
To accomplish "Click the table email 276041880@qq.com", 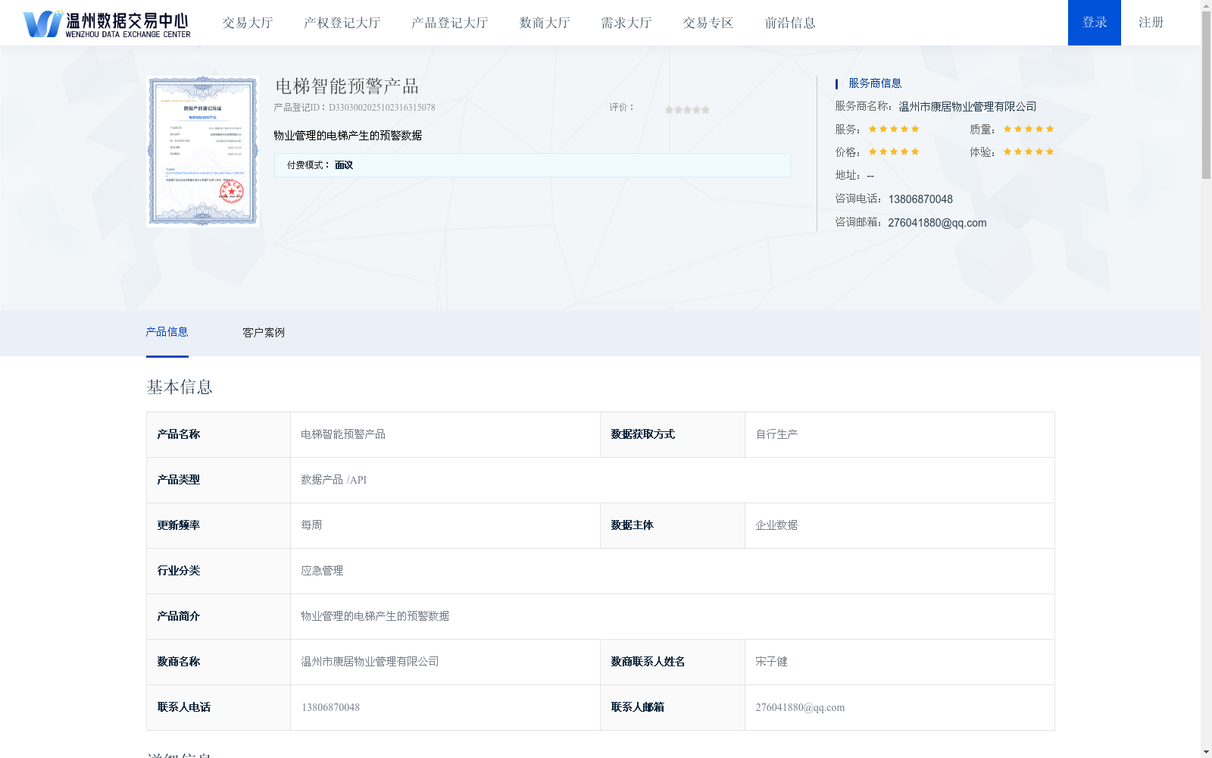I will coord(800,707).
